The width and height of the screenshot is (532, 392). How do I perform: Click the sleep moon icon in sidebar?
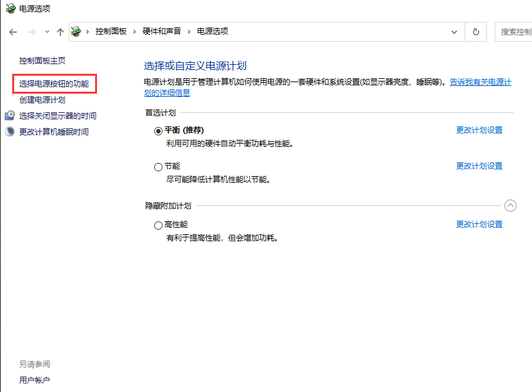tap(10, 132)
